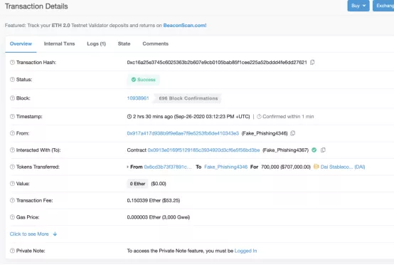Screen dimensions: 394x265
Task: Click help icon beside Private Note
Action: click(x=12, y=251)
